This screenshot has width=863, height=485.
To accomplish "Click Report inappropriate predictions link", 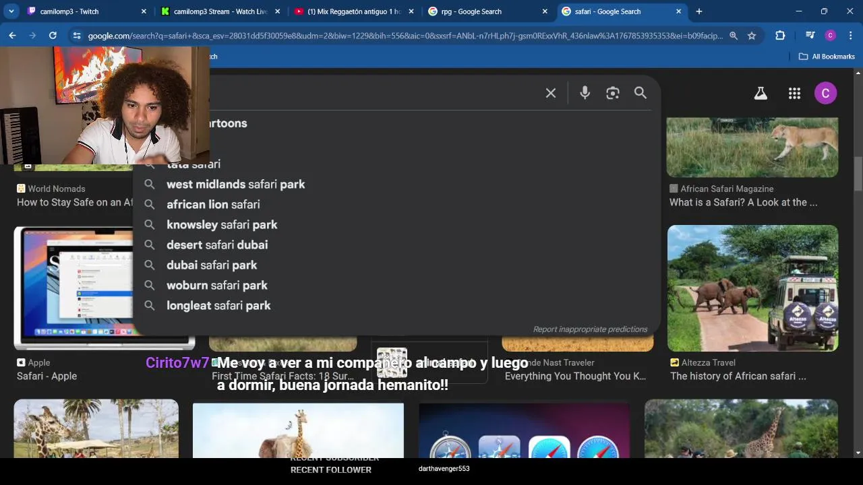I will (x=590, y=329).
